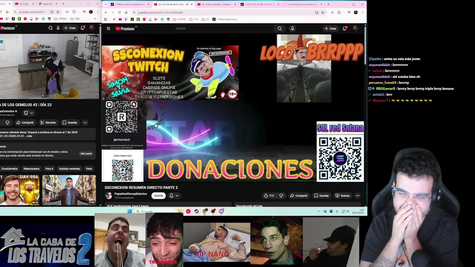Open the YouTube hamburger menu in main window

[x=108, y=29]
